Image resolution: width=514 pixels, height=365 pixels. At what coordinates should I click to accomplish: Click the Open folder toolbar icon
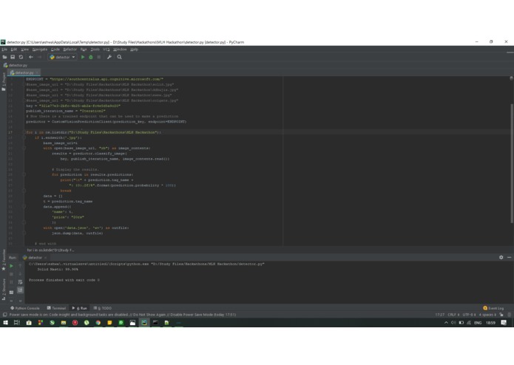point(4,58)
